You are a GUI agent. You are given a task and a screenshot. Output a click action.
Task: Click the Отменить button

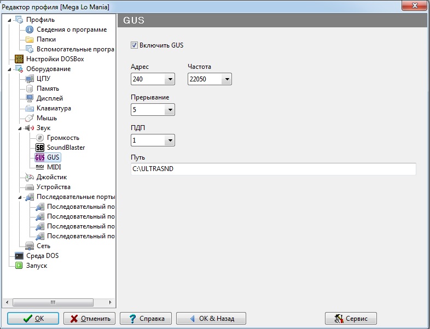pos(89,319)
